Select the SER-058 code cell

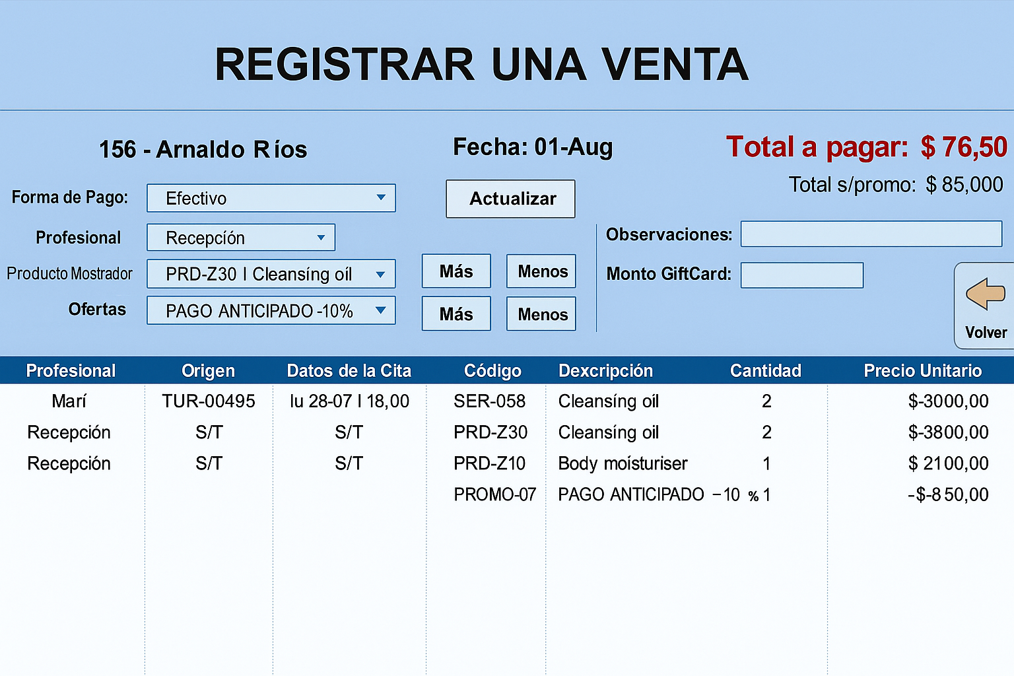(489, 401)
